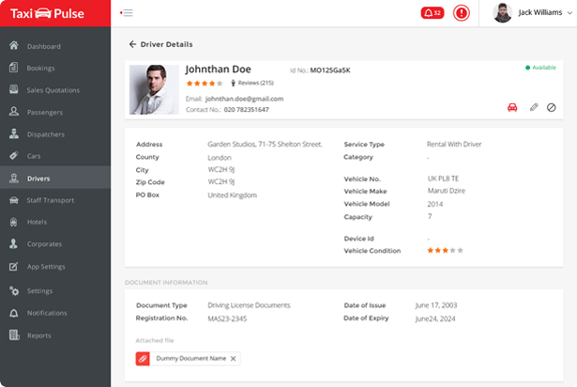Image resolution: width=577 pixels, height=387 pixels.
Task: Click the Corporates person icon
Action: [x=14, y=243]
